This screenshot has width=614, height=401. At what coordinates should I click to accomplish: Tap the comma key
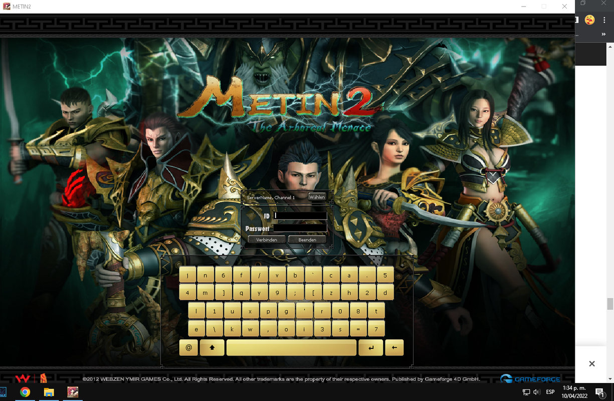268,329
